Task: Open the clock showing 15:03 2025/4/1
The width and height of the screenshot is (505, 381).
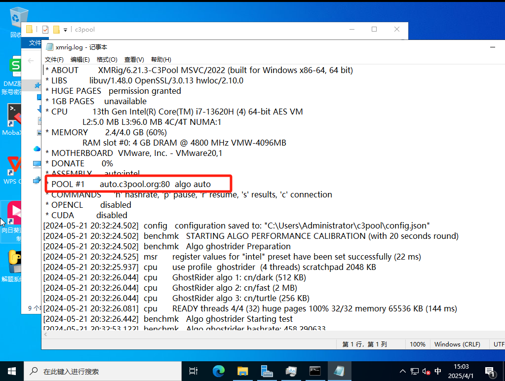Action: click(461, 371)
